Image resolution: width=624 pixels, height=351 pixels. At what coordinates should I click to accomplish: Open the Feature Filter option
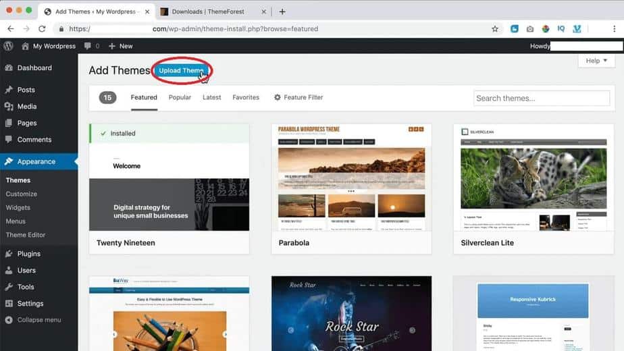pyautogui.click(x=298, y=97)
